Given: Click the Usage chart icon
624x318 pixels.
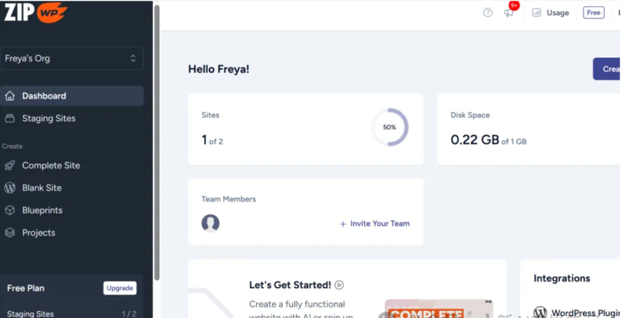Looking at the screenshot, I should pyautogui.click(x=536, y=13).
